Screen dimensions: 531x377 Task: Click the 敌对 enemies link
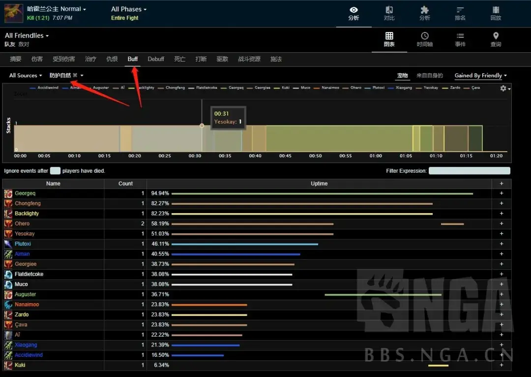pyautogui.click(x=24, y=44)
